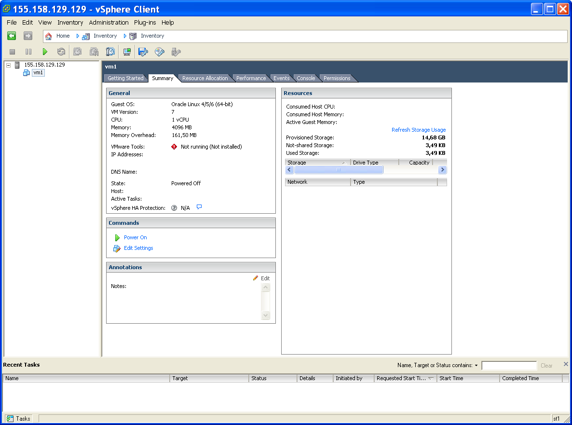Click the storage table horizontal scrollbar thumb
The image size is (572, 425).
coord(339,170)
